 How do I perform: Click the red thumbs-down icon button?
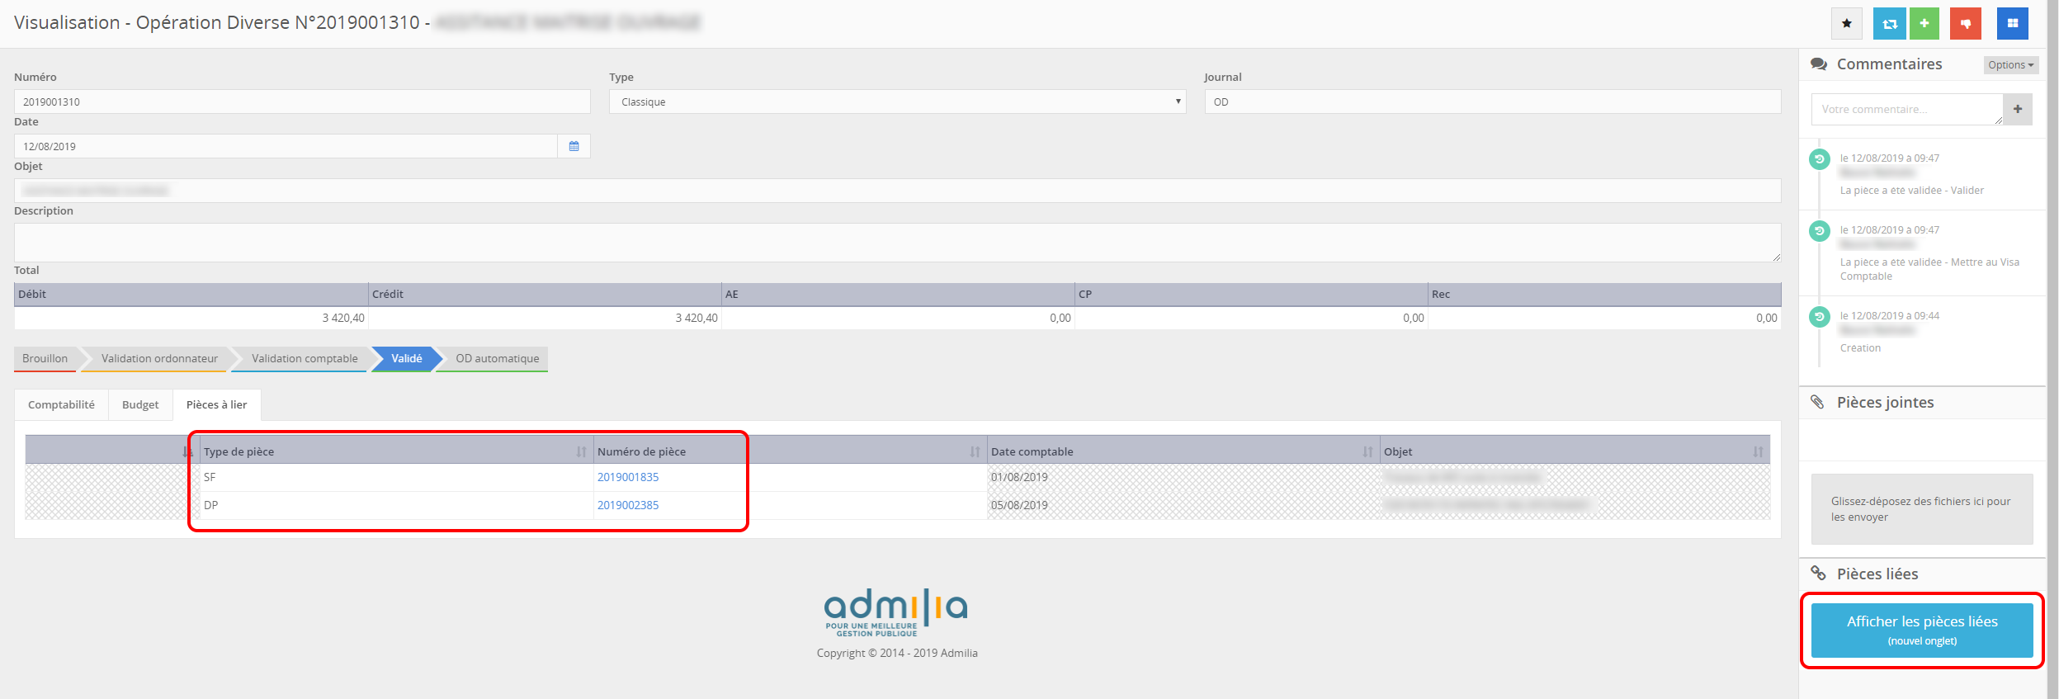pos(1965,24)
